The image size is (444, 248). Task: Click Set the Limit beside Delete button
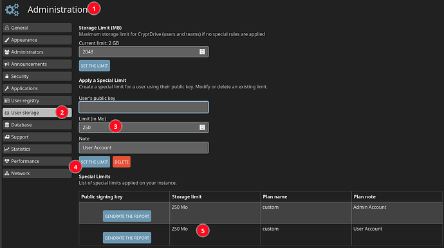[x=95, y=162]
